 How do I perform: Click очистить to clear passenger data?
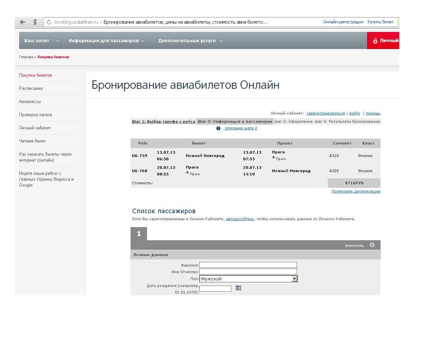354,246
